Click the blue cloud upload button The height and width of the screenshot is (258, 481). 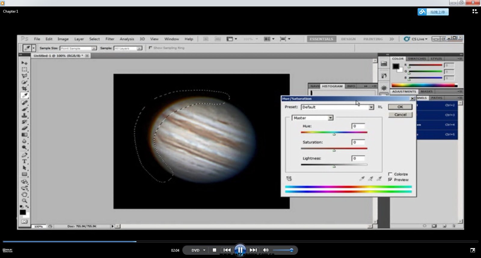click(x=433, y=12)
